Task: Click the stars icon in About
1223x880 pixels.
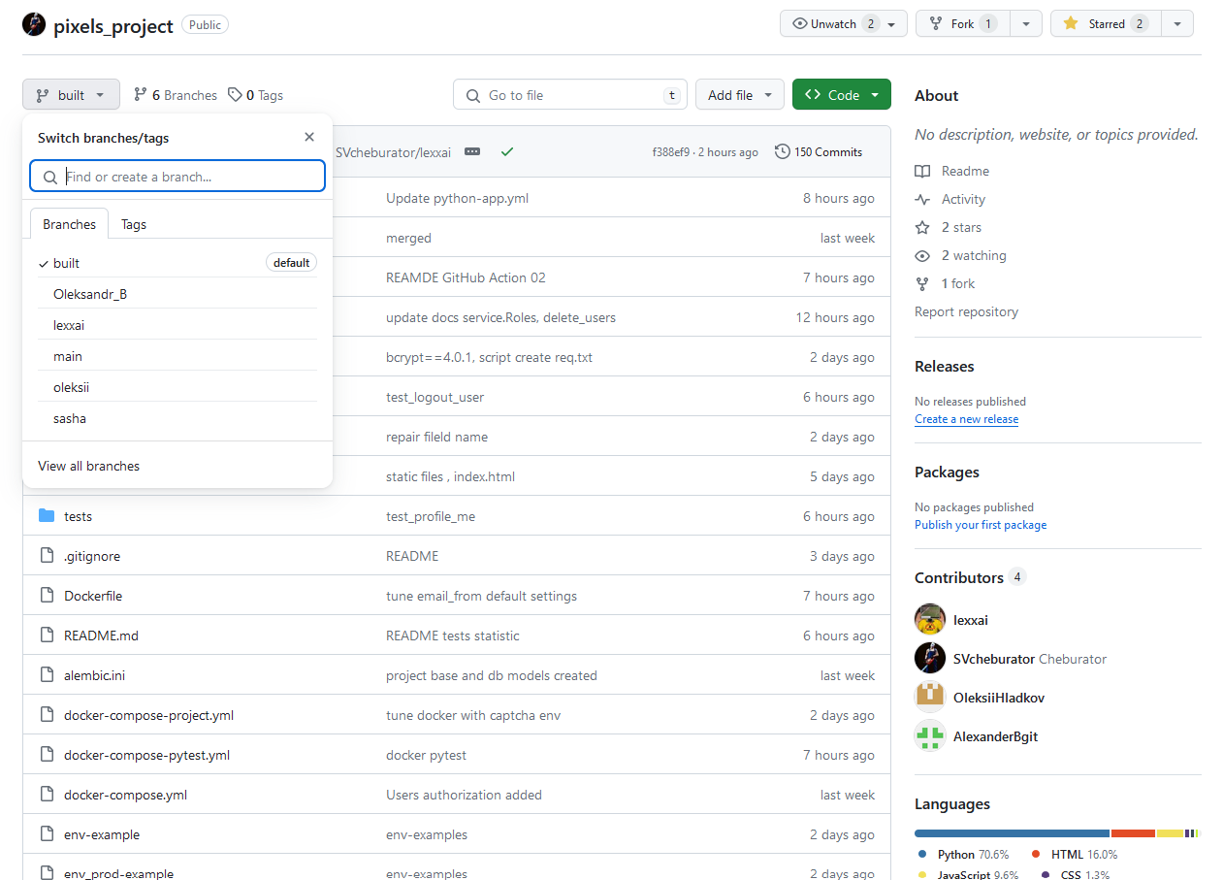Action: [x=922, y=227]
